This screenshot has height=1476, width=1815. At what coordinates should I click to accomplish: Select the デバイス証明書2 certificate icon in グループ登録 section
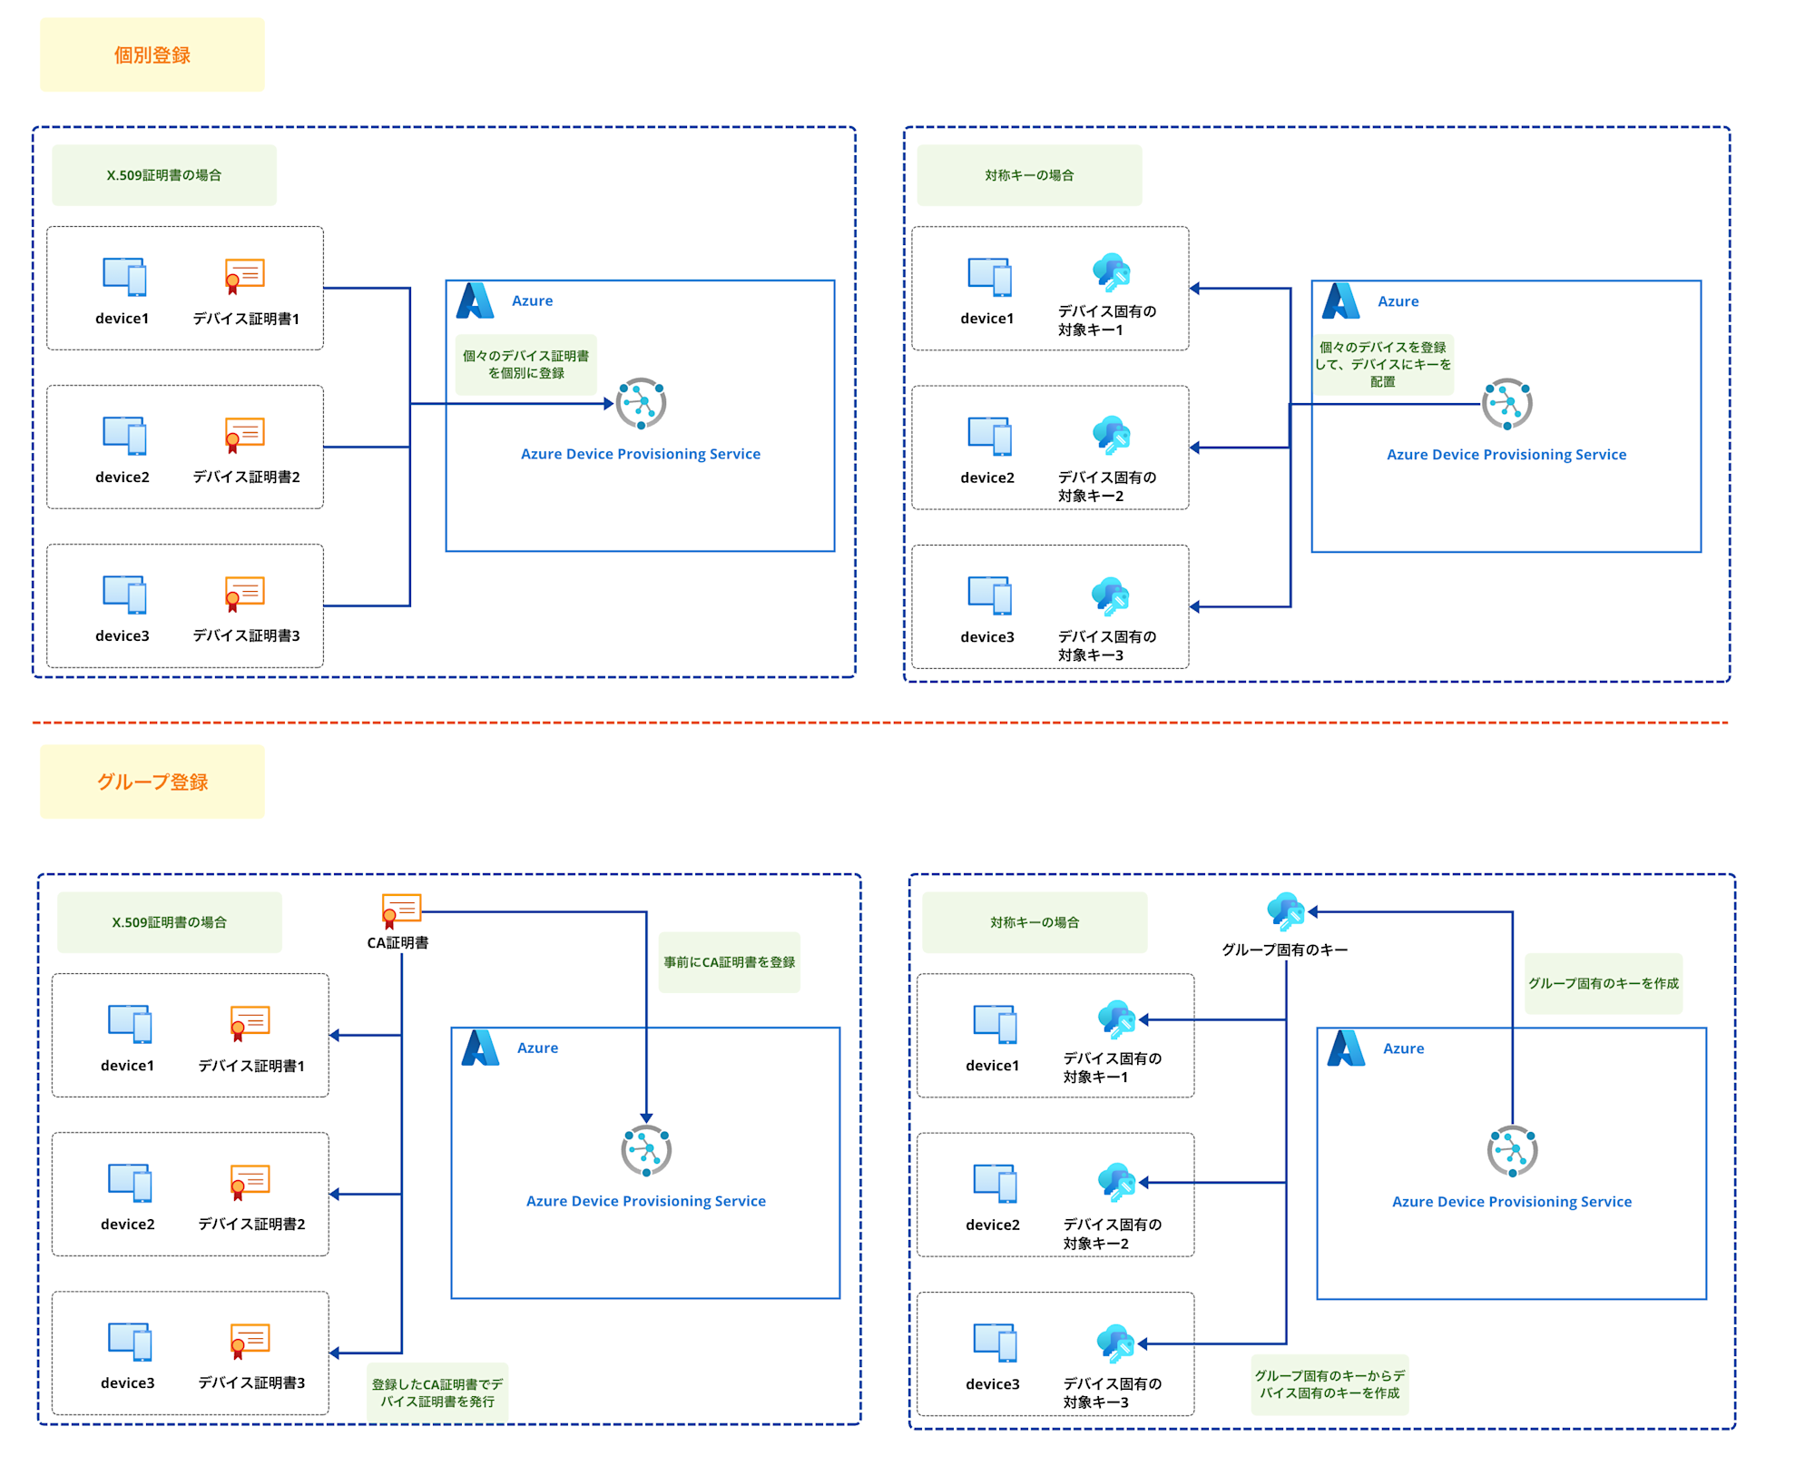pos(250,1183)
